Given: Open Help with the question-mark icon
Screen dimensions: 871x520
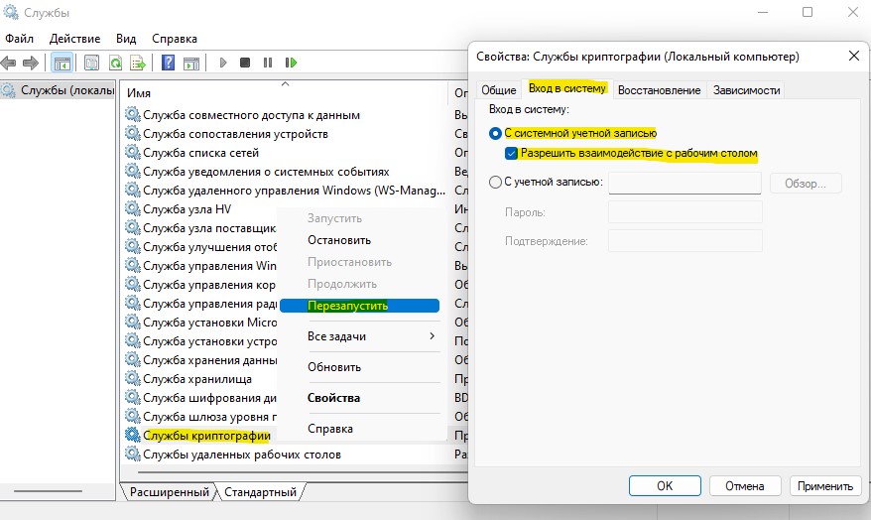Looking at the screenshot, I should pos(168,63).
